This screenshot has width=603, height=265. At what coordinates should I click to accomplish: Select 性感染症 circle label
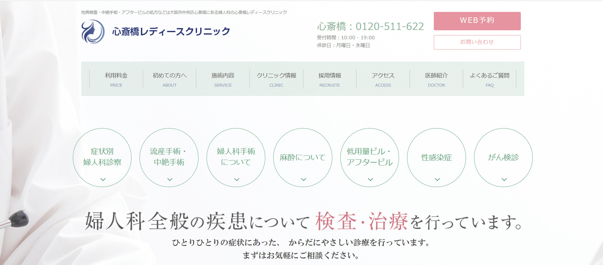pos(436,157)
